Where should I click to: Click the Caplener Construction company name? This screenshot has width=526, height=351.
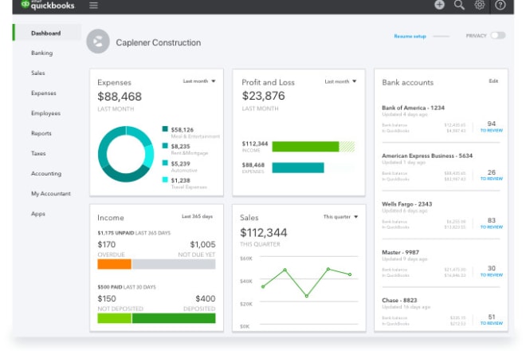tap(159, 42)
